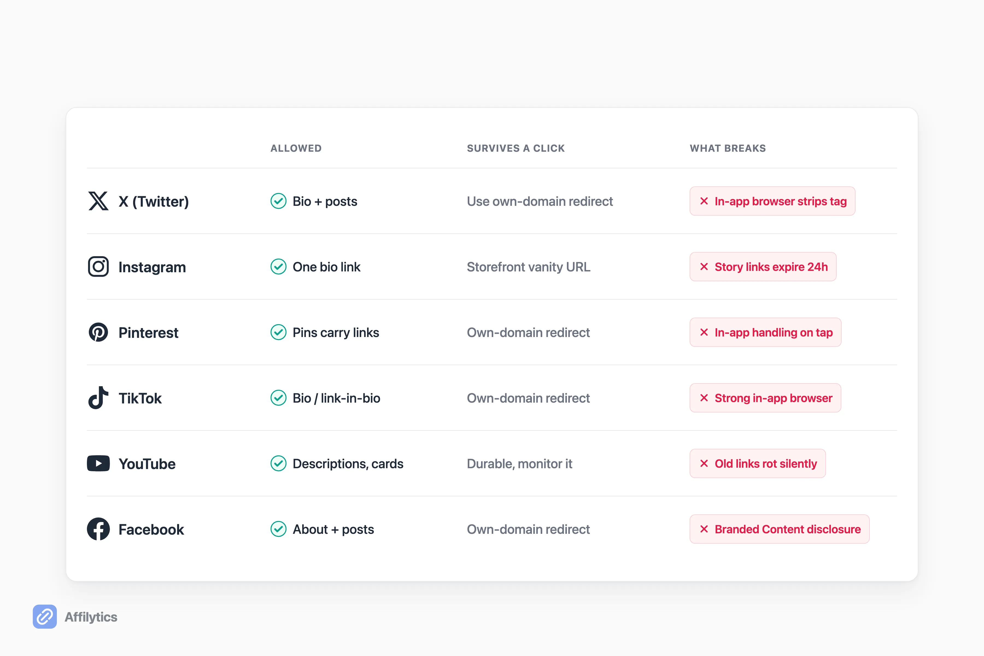Image resolution: width=984 pixels, height=656 pixels.
Task: Click the X (Twitter) row label
Action: point(154,202)
